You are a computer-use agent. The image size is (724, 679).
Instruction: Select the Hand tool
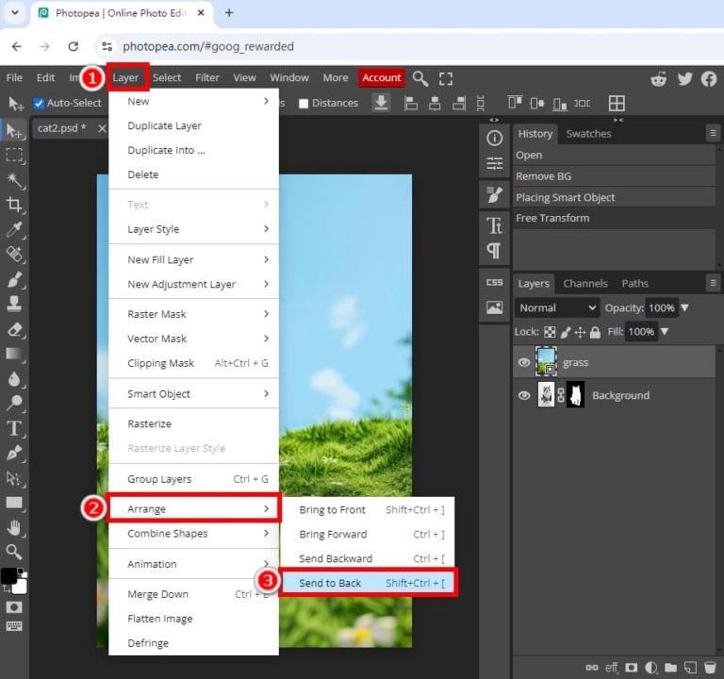point(14,527)
